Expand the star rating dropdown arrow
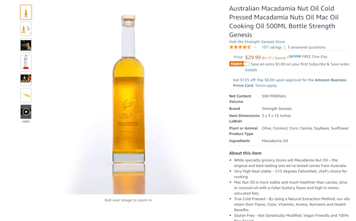This screenshot has width=356, height=221. (x=255, y=47)
